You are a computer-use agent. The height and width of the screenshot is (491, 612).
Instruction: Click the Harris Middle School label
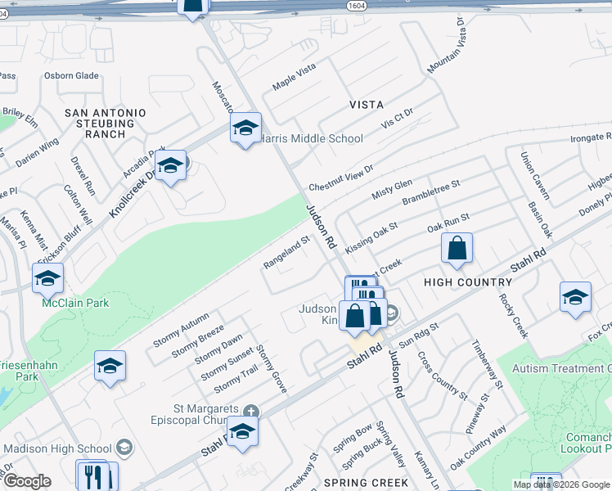[x=311, y=138]
